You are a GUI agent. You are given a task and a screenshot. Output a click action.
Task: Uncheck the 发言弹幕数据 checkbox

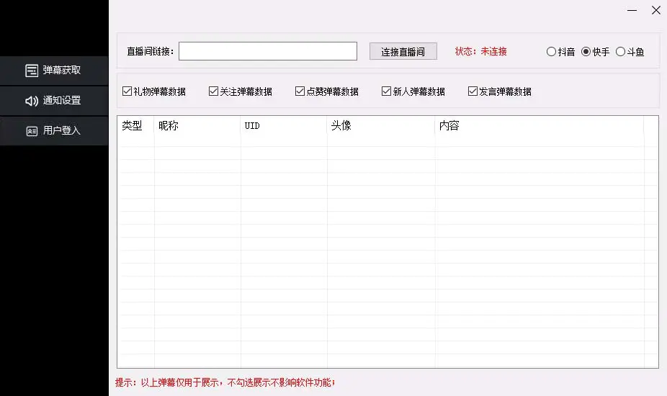click(x=473, y=91)
